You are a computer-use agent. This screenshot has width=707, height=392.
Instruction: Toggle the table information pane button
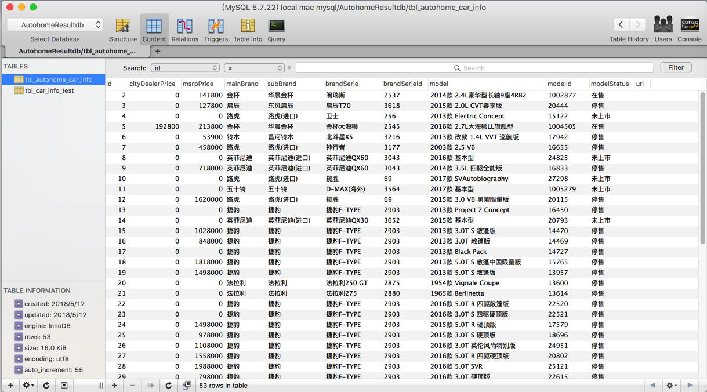coord(64,385)
